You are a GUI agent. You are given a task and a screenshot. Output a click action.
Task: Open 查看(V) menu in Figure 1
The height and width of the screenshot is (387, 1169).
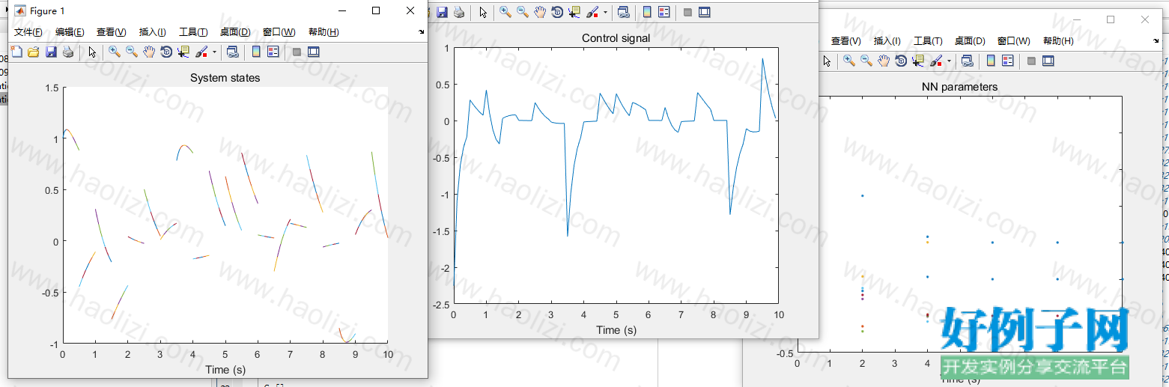tap(112, 32)
